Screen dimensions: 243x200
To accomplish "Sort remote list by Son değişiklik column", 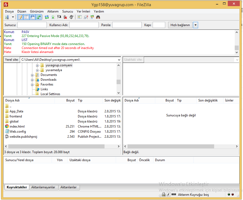I will click(x=210, y=100).
